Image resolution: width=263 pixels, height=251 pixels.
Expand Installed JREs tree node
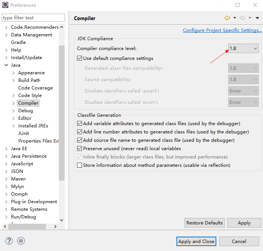coord(14,126)
